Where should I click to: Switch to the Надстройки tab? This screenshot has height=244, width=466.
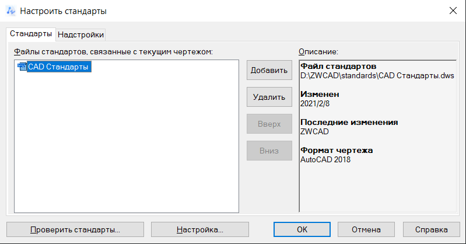tap(80, 34)
